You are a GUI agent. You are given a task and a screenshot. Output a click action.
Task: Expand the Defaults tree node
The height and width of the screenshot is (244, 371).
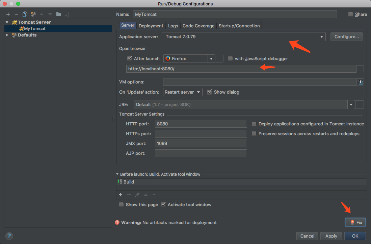(7, 35)
